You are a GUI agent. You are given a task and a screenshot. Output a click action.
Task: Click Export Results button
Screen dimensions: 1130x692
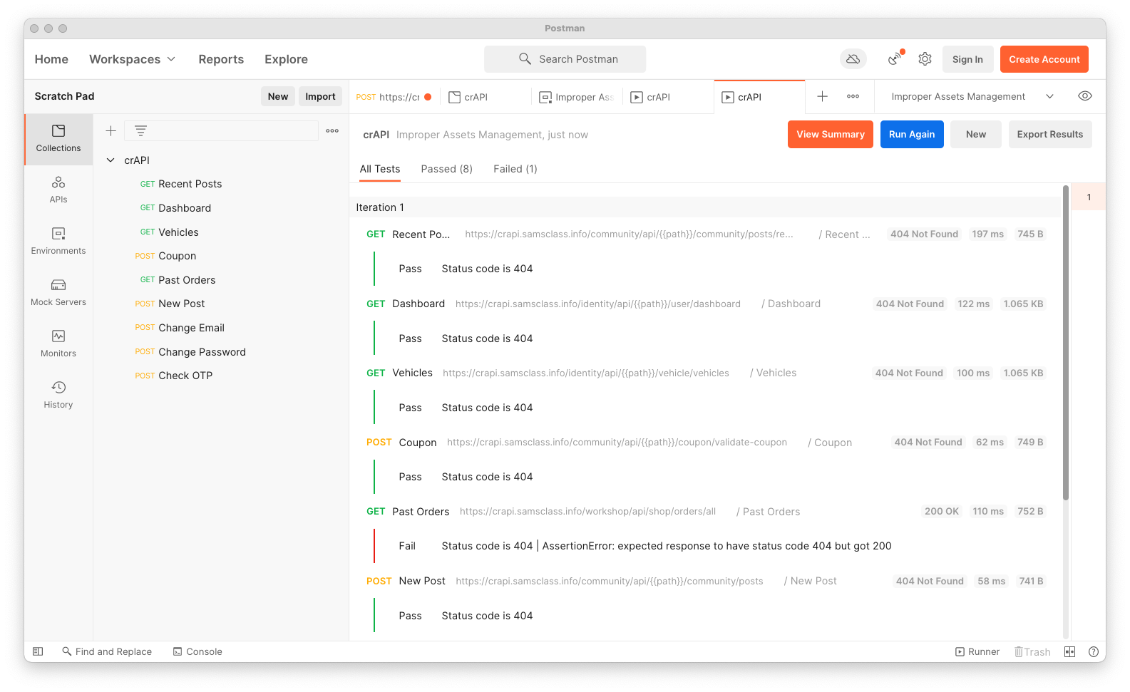1050,134
